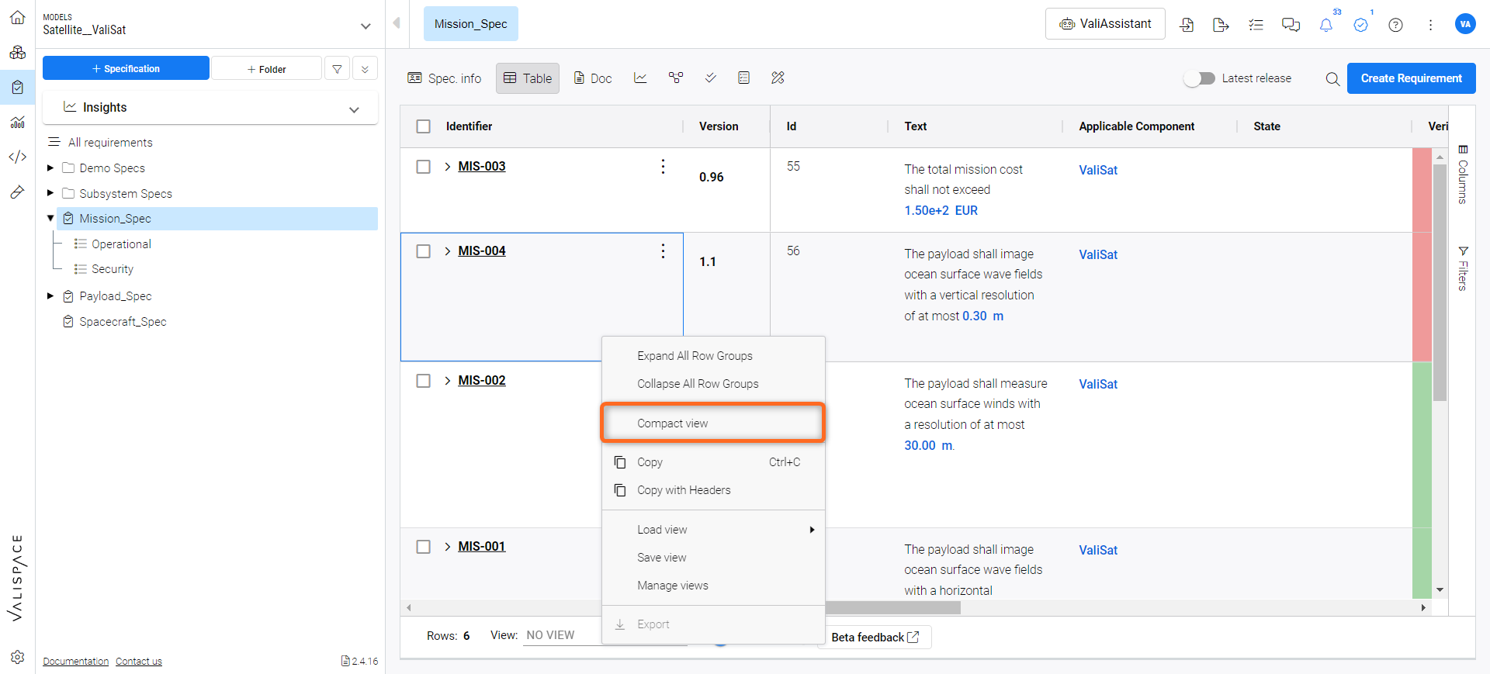Switch to the Doc view tab
The width and height of the screenshot is (1490, 674).
pos(593,78)
